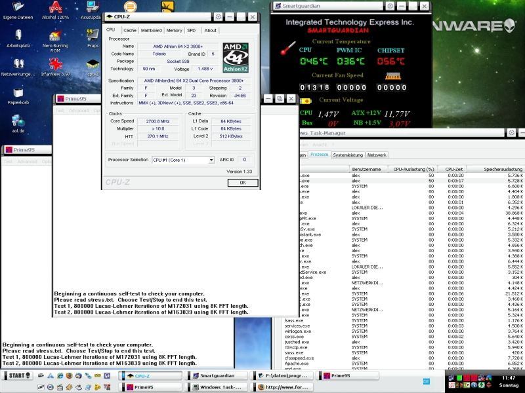The image size is (525, 393).
Task: Switch to the SPD tab in CPU-Z
Action: tap(191, 30)
